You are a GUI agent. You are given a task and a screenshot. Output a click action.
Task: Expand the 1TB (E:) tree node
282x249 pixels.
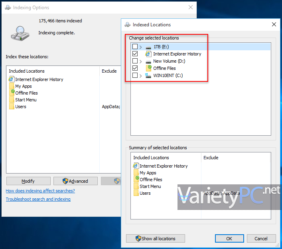tap(141, 47)
